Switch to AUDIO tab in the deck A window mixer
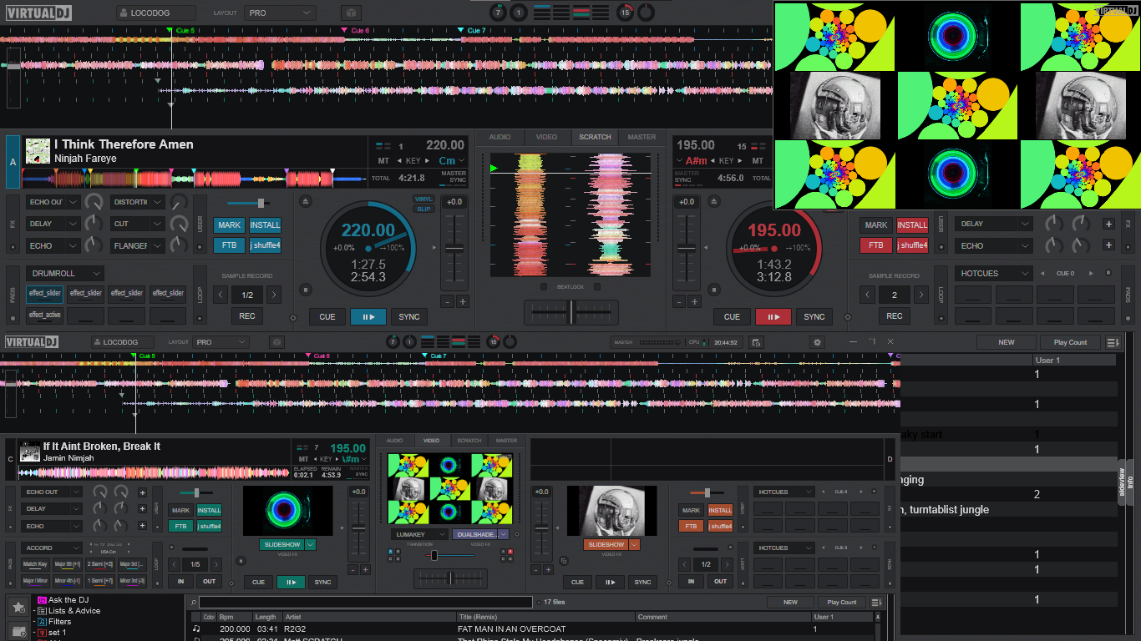The image size is (1141, 641). [x=500, y=137]
